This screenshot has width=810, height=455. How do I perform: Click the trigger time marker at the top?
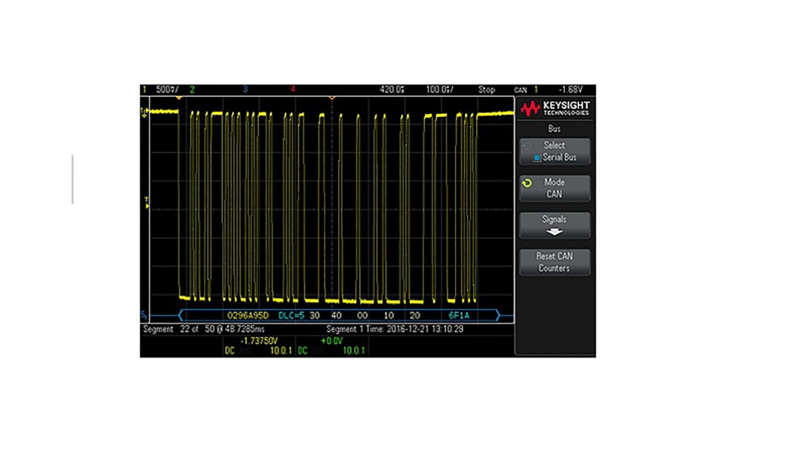point(332,97)
